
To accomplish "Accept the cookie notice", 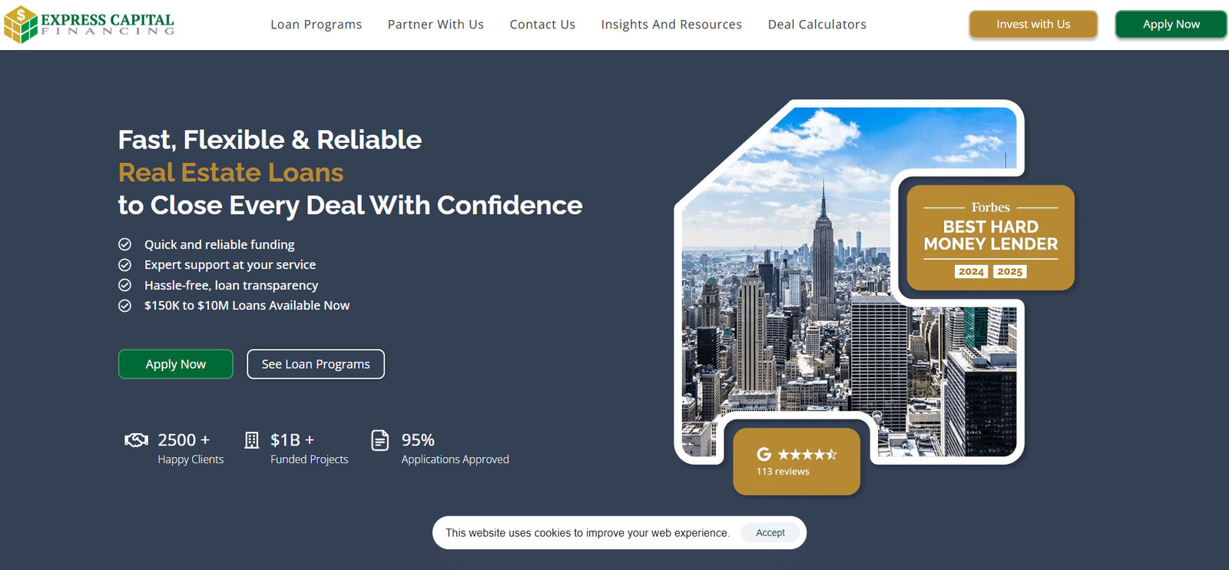I will (770, 533).
